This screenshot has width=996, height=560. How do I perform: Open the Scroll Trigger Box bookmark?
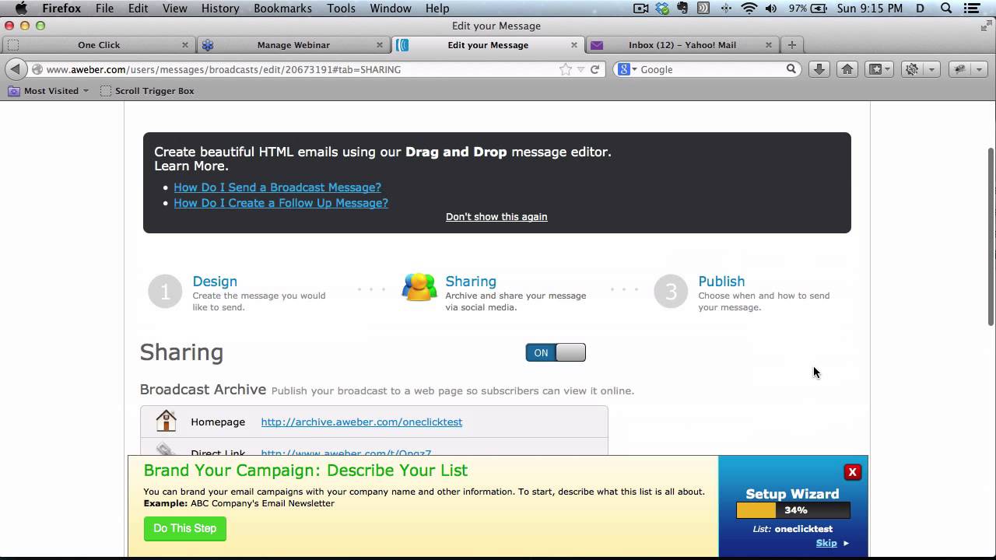pyautogui.click(x=147, y=91)
